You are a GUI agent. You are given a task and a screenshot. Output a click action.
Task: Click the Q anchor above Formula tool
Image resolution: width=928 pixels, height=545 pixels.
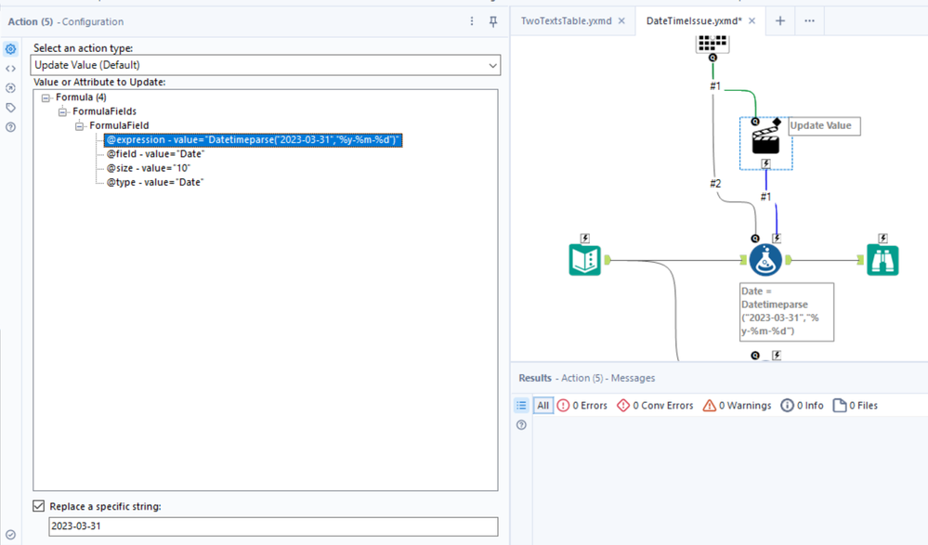pos(755,238)
